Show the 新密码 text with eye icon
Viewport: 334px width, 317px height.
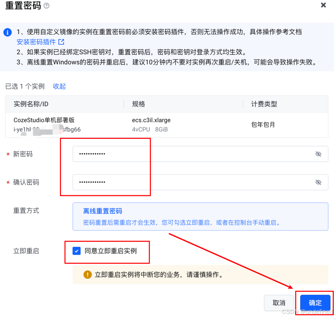(x=318, y=154)
